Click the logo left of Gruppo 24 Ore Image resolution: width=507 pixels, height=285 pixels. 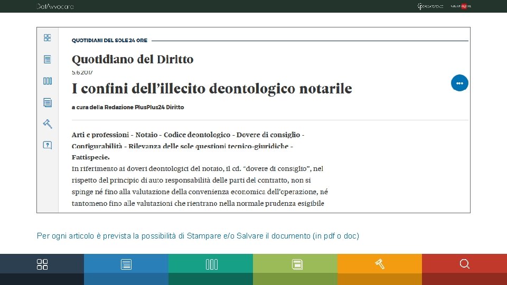click(x=430, y=6)
